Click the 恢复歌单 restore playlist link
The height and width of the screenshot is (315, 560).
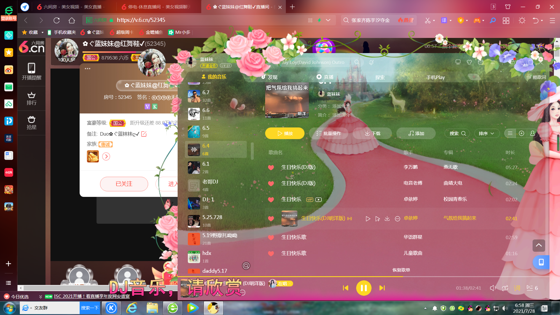(x=401, y=270)
